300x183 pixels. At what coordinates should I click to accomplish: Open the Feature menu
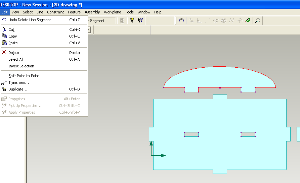tap(74, 12)
